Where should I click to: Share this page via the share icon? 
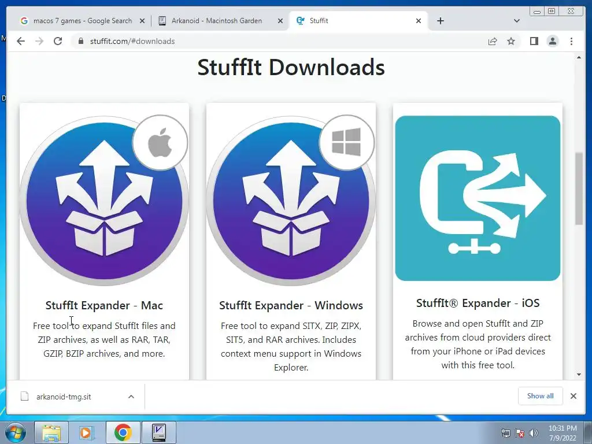(x=493, y=41)
